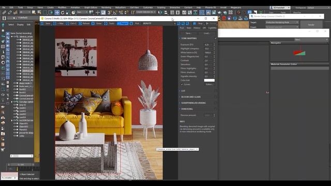This screenshot has height=186, width=331.
Task: Switch to the LightMix tab
Action: click(x=212, y=28)
